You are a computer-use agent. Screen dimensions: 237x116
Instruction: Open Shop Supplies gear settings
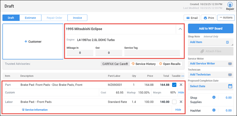coord(214,97)
